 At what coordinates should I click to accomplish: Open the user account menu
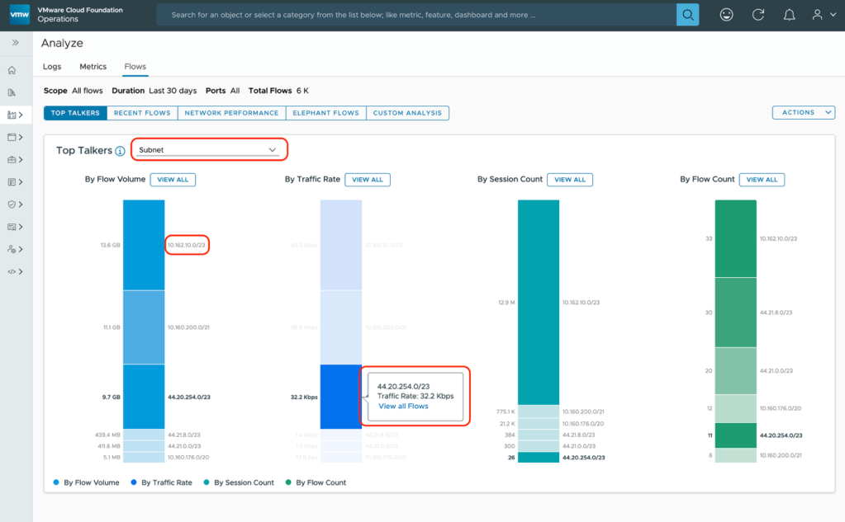[820, 15]
